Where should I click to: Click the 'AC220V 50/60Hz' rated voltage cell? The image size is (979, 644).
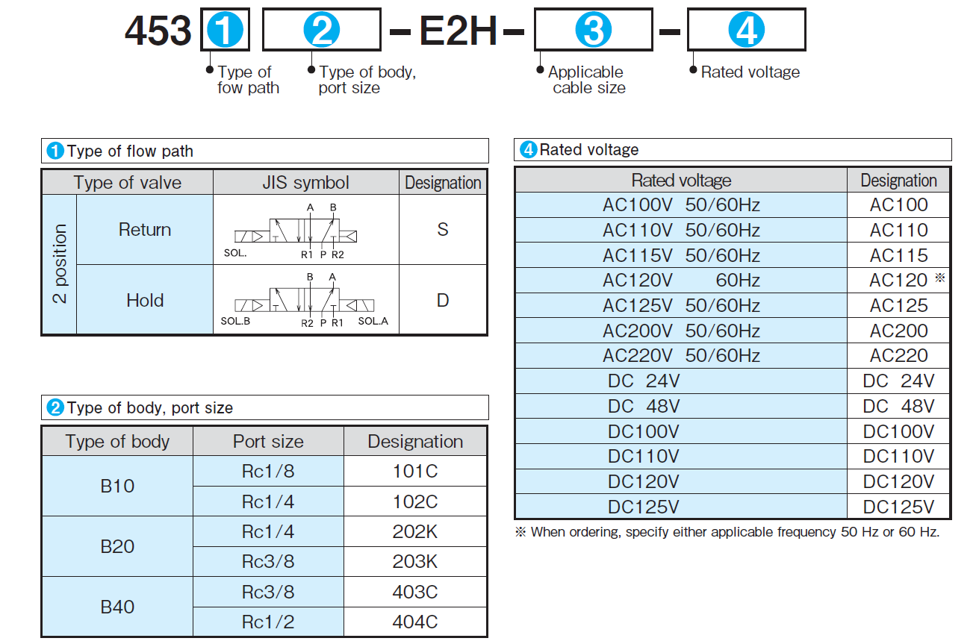(681, 356)
